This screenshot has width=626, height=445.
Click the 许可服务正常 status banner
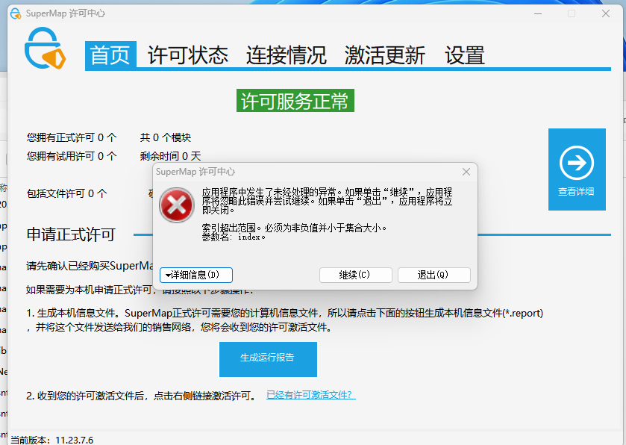[x=295, y=101]
